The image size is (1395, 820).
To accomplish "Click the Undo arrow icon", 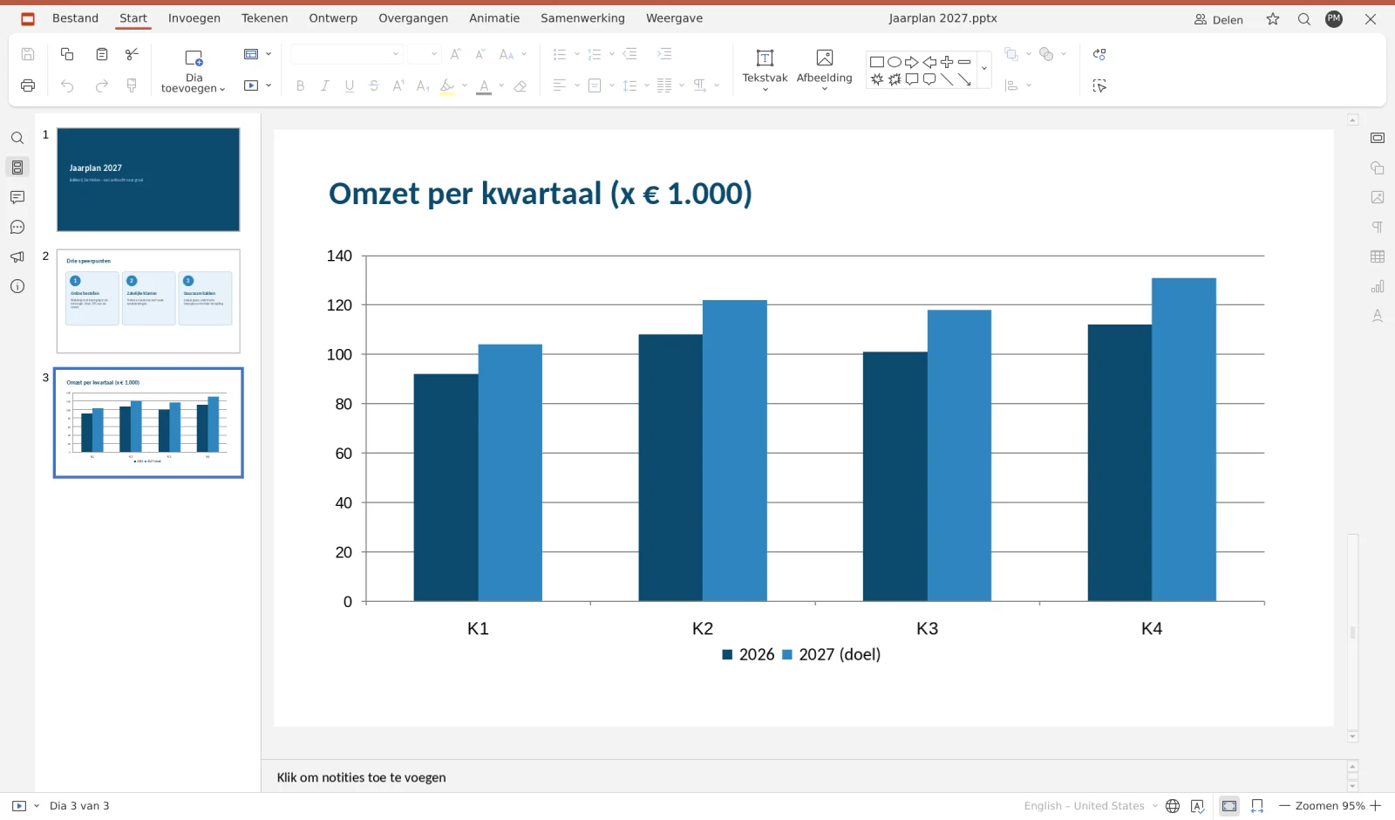I will coord(67,85).
